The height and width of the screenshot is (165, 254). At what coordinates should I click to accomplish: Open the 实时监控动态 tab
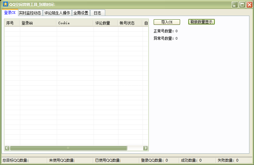click(x=30, y=13)
